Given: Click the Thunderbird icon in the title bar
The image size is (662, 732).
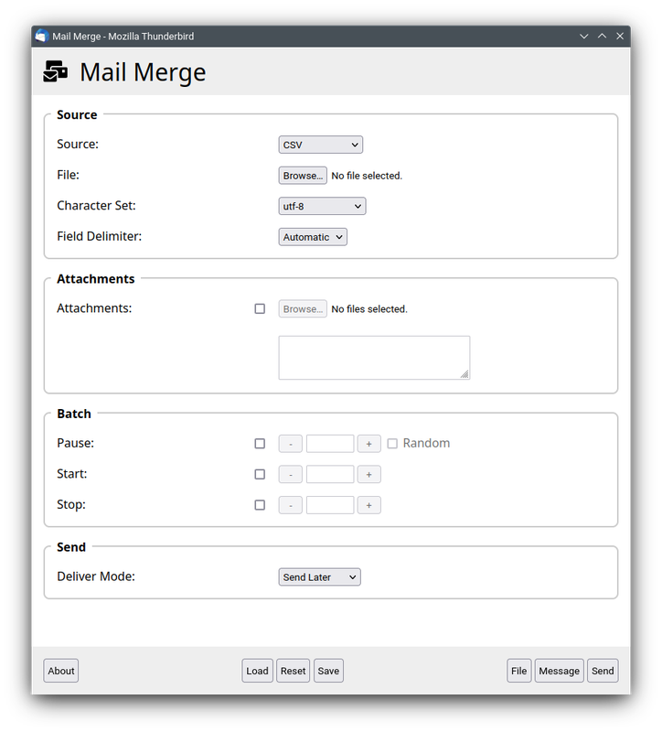Looking at the screenshot, I should pyautogui.click(x=42, y=36).
